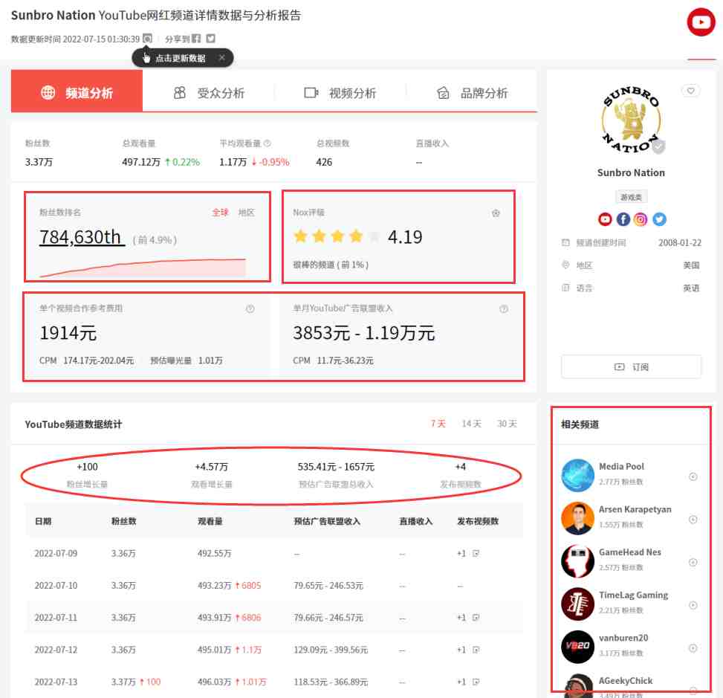This screenshot has width=723, height=698.
Task: Open the channel's Instagram social icon
Action: pos(641,219)
